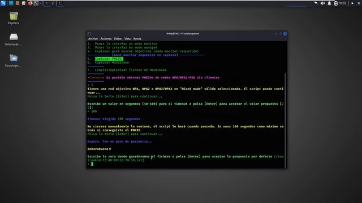Select the Carpeta personal desktop icon
Viewport: 362px width, 203px height.
[14, 60]
